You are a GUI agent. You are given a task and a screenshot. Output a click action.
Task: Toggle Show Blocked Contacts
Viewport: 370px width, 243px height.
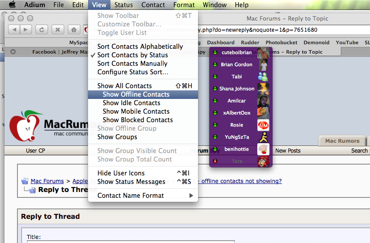click(x=143, y=120)
